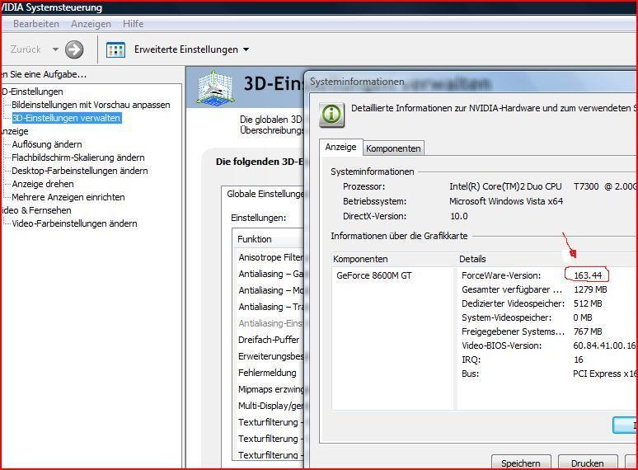Screen dimensions: 638x470
Task: Open the Anzeigen menu
Action: click(91, 24)
